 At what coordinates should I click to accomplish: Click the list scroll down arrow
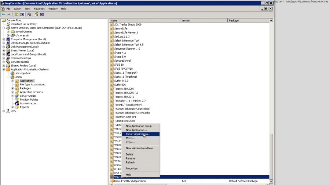(x=271, y=181)
